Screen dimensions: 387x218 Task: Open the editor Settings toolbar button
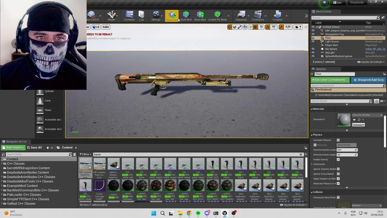156,16
